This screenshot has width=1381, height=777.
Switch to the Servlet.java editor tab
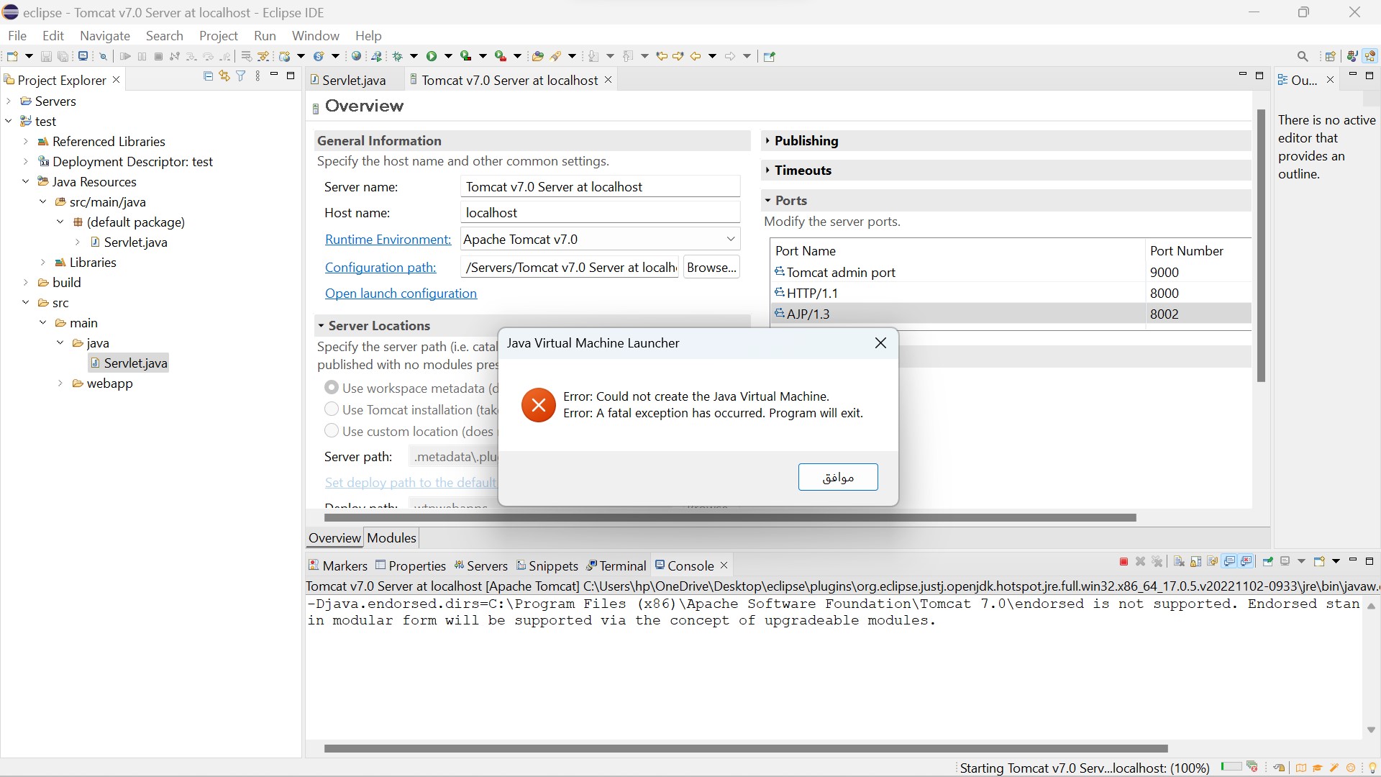click(x=354, y=80)
